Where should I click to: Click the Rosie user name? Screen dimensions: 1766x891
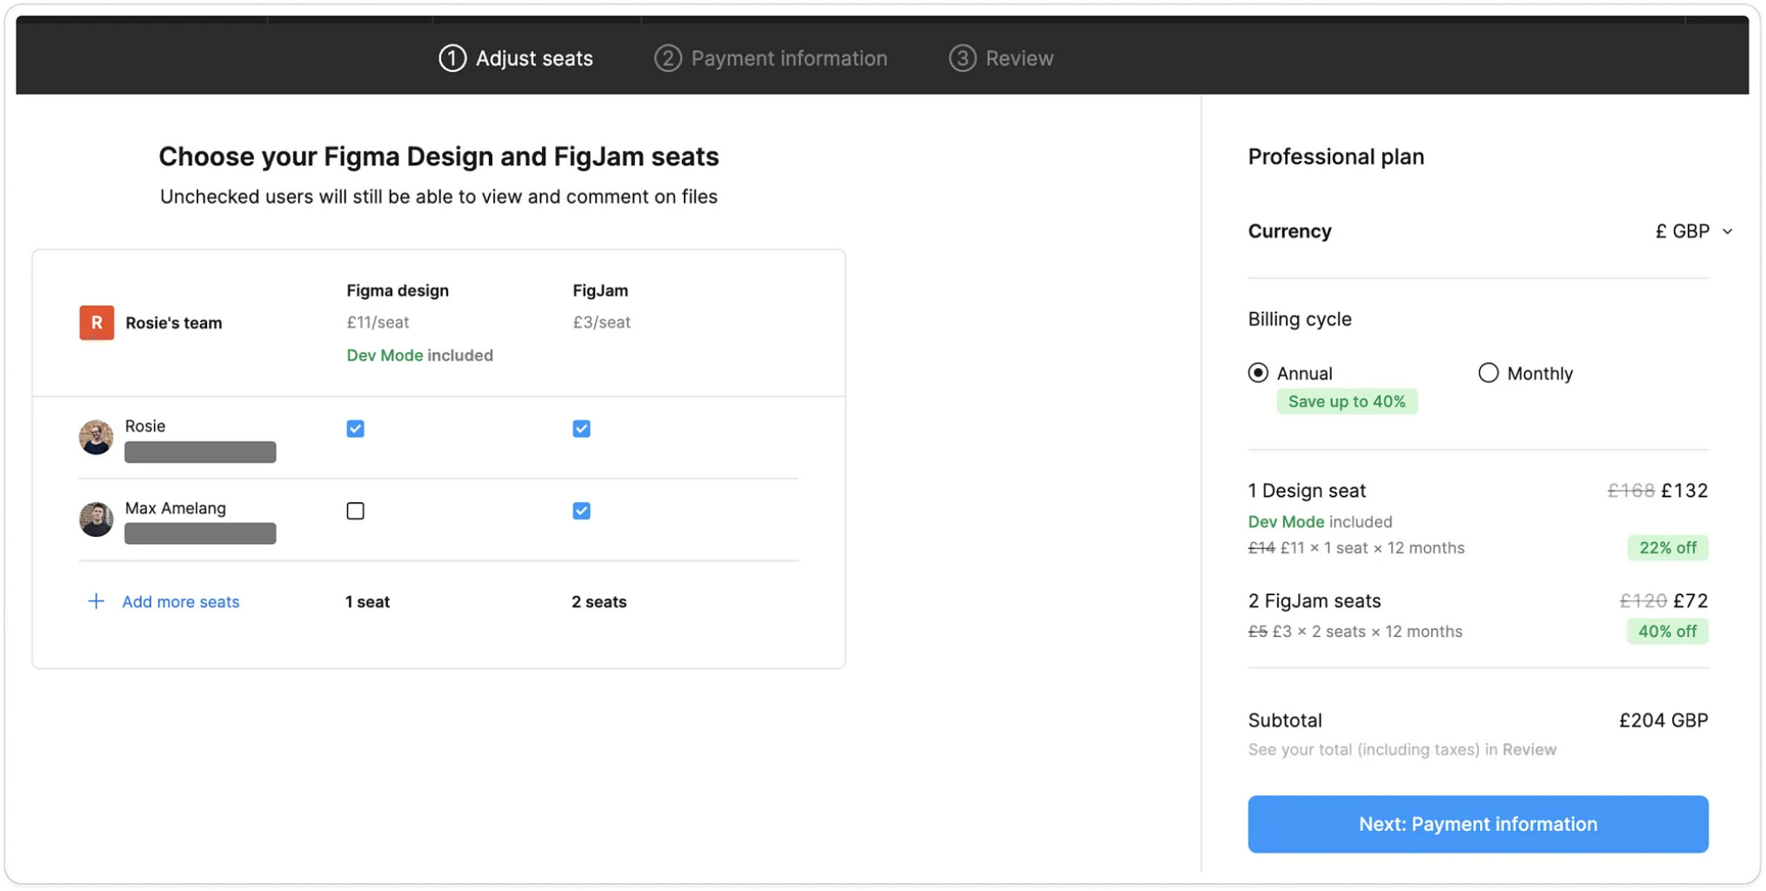144,426
